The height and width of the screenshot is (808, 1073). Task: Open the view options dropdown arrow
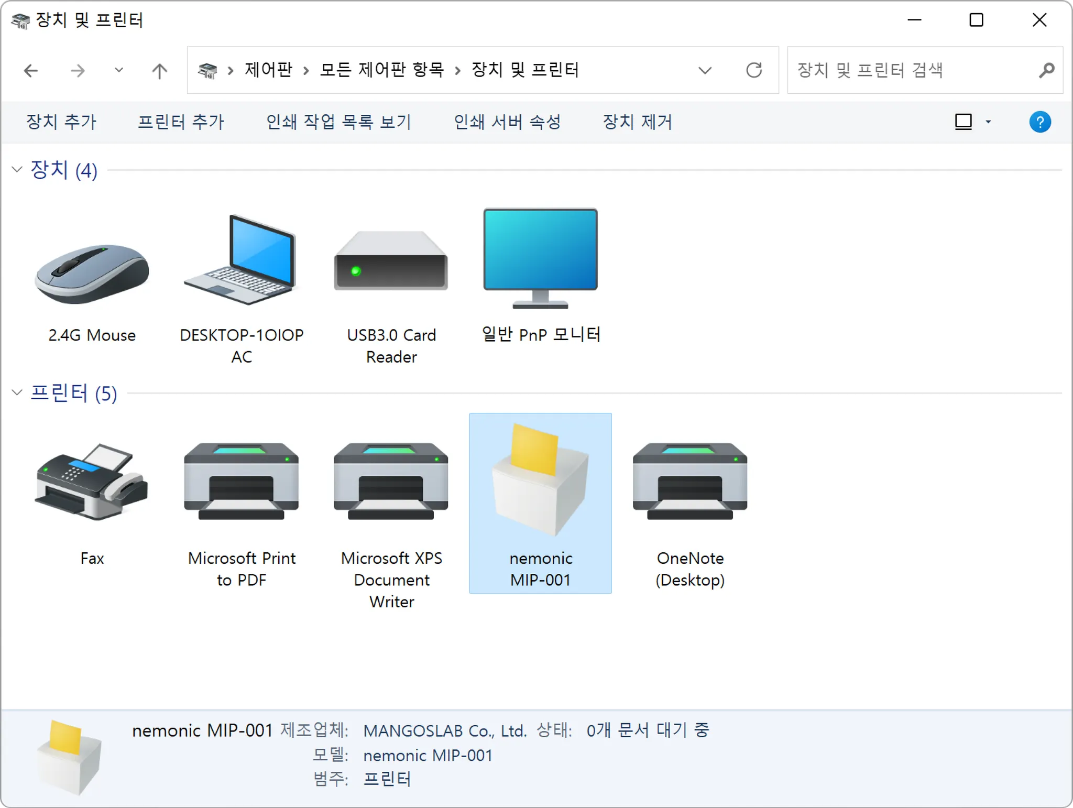coord(988,122)
